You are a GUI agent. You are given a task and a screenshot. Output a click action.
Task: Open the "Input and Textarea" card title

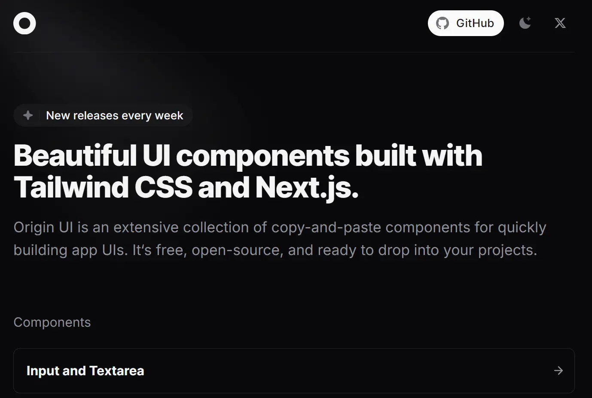pos(85,371)
